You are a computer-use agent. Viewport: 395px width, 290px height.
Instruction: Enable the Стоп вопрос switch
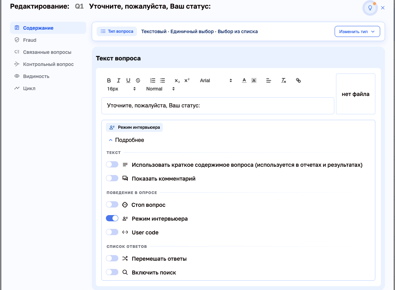pos(112,204)
